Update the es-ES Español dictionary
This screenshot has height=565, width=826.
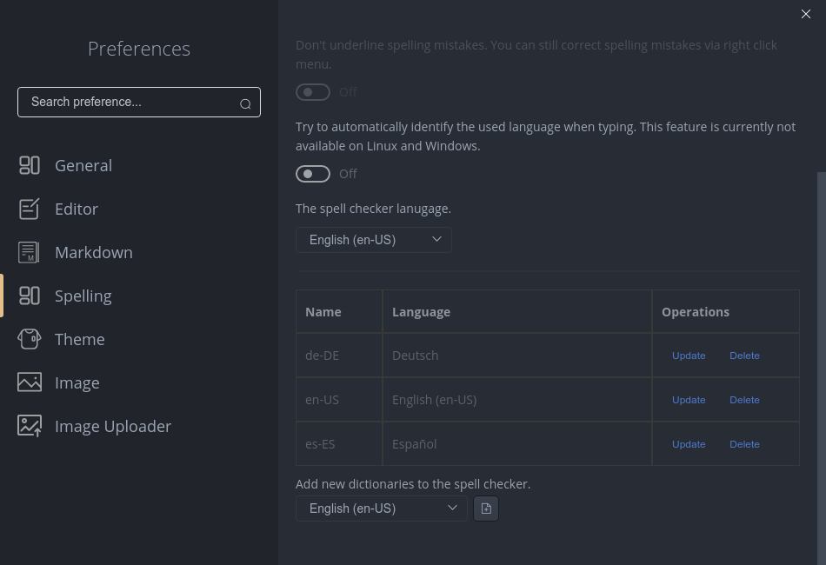pos(689,444)
